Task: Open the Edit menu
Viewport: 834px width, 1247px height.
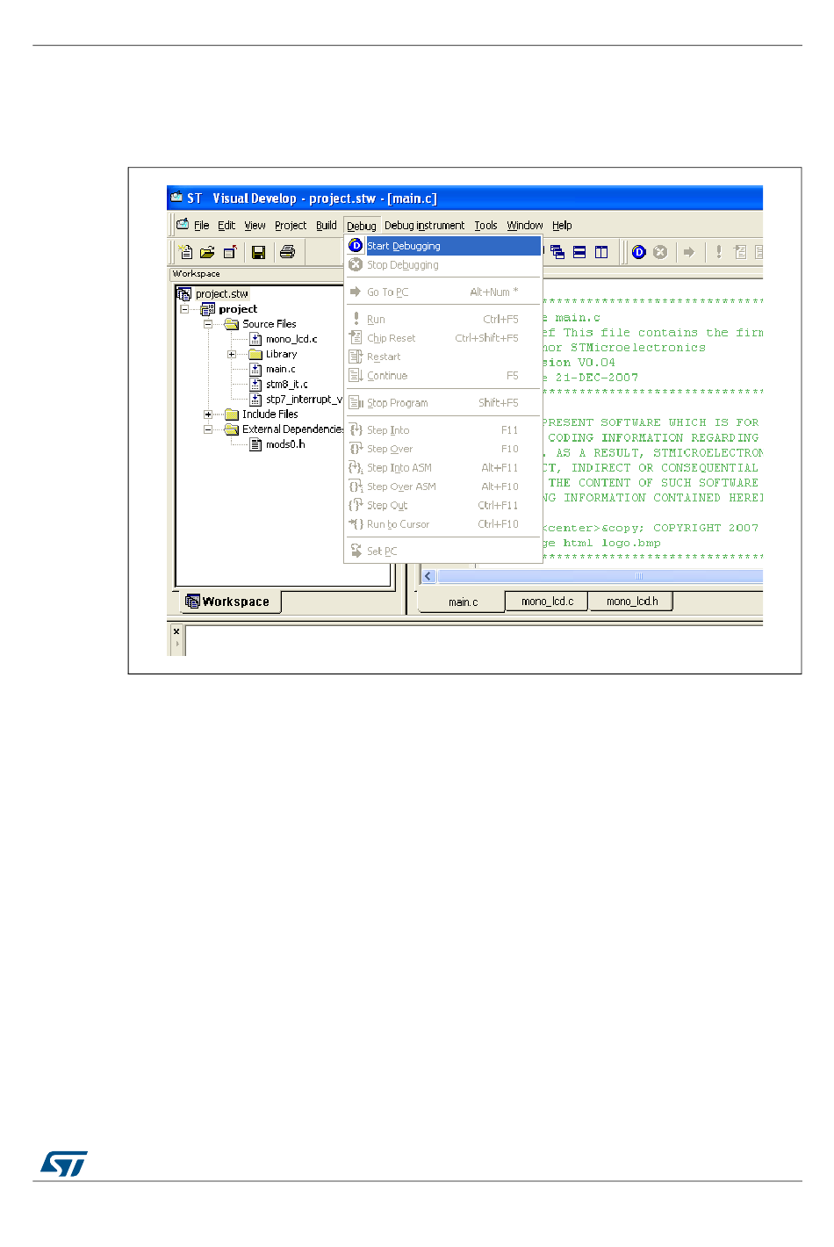Action: (x=226, y=226)
